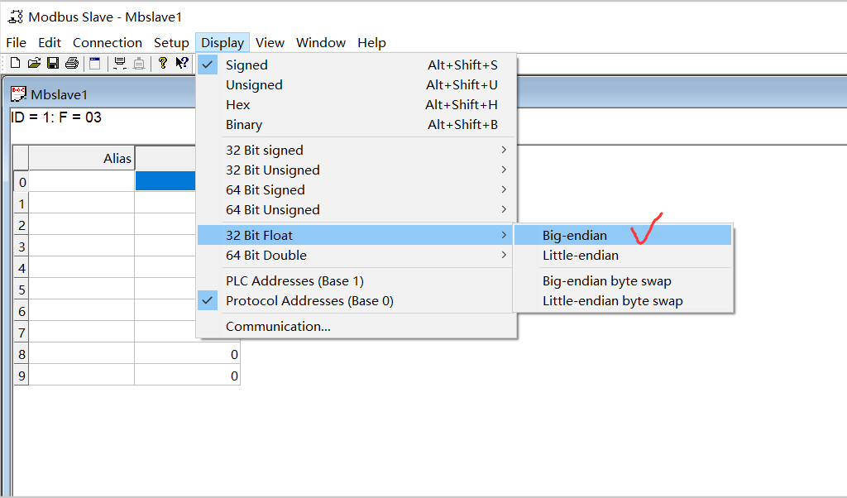Open a file with the folder icon
The height and width of the screenshot is (498, 847).
[34, 63]
